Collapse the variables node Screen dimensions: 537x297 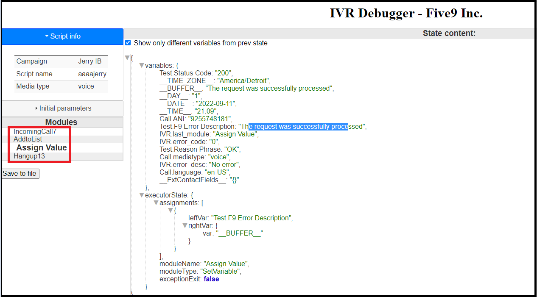[x=142, y=66]
